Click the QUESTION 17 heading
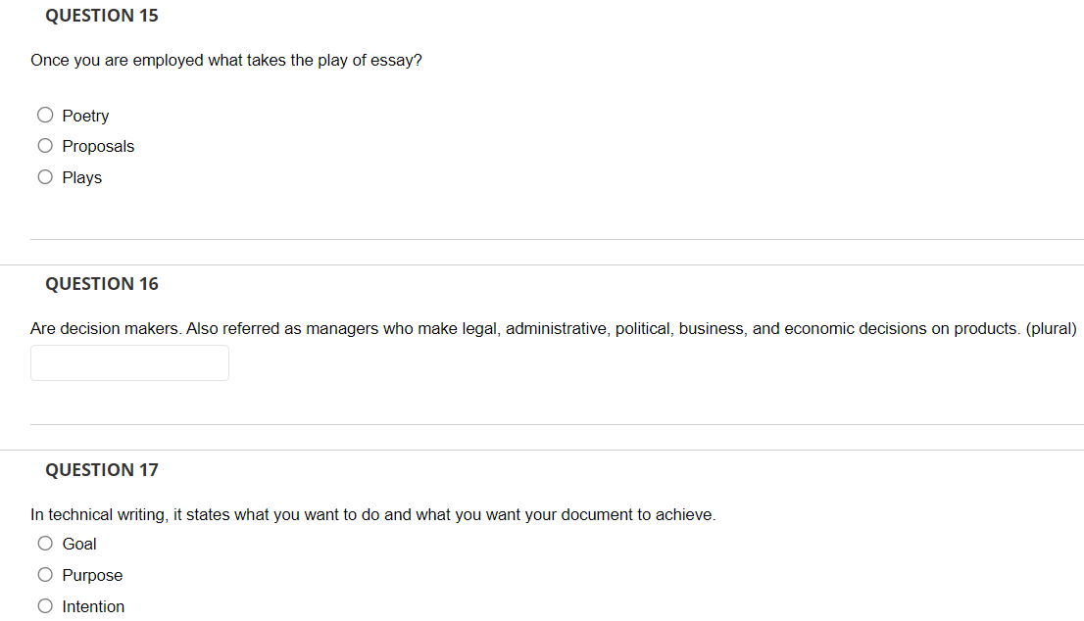 tap(102, 470)
